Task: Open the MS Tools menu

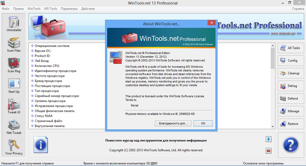Action: click(x=51, y=9)
